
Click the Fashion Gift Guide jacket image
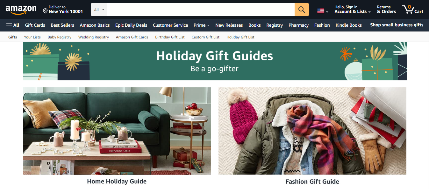[x=312, y=131]
